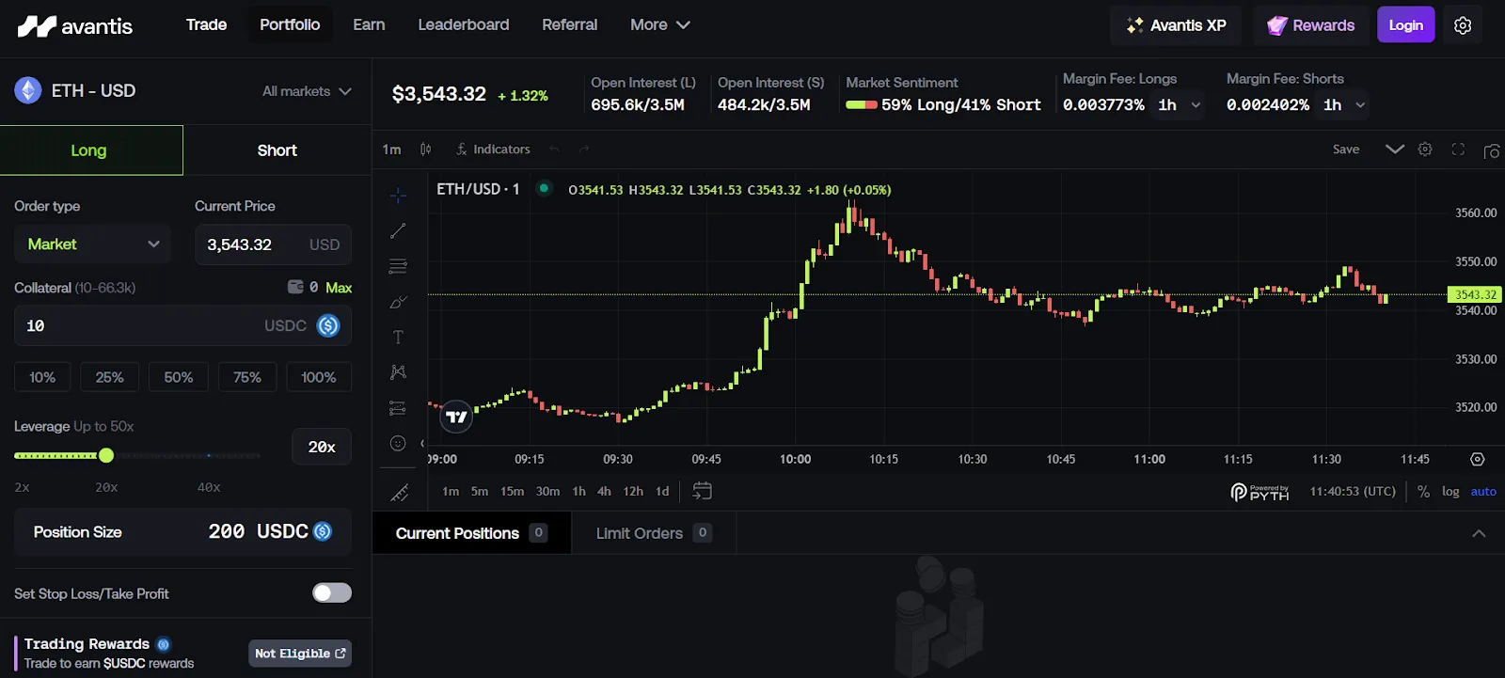The height and width of the screenshot is (678, 1505).
Task: Enter fullscreen chart mode
Action: [x=1458, y=150]
